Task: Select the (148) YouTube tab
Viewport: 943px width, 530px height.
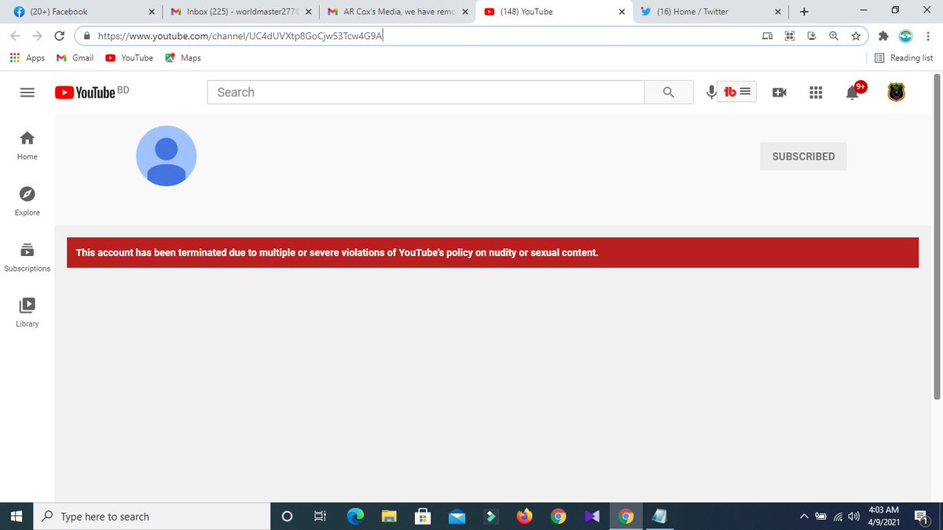Action: [554, 12]
